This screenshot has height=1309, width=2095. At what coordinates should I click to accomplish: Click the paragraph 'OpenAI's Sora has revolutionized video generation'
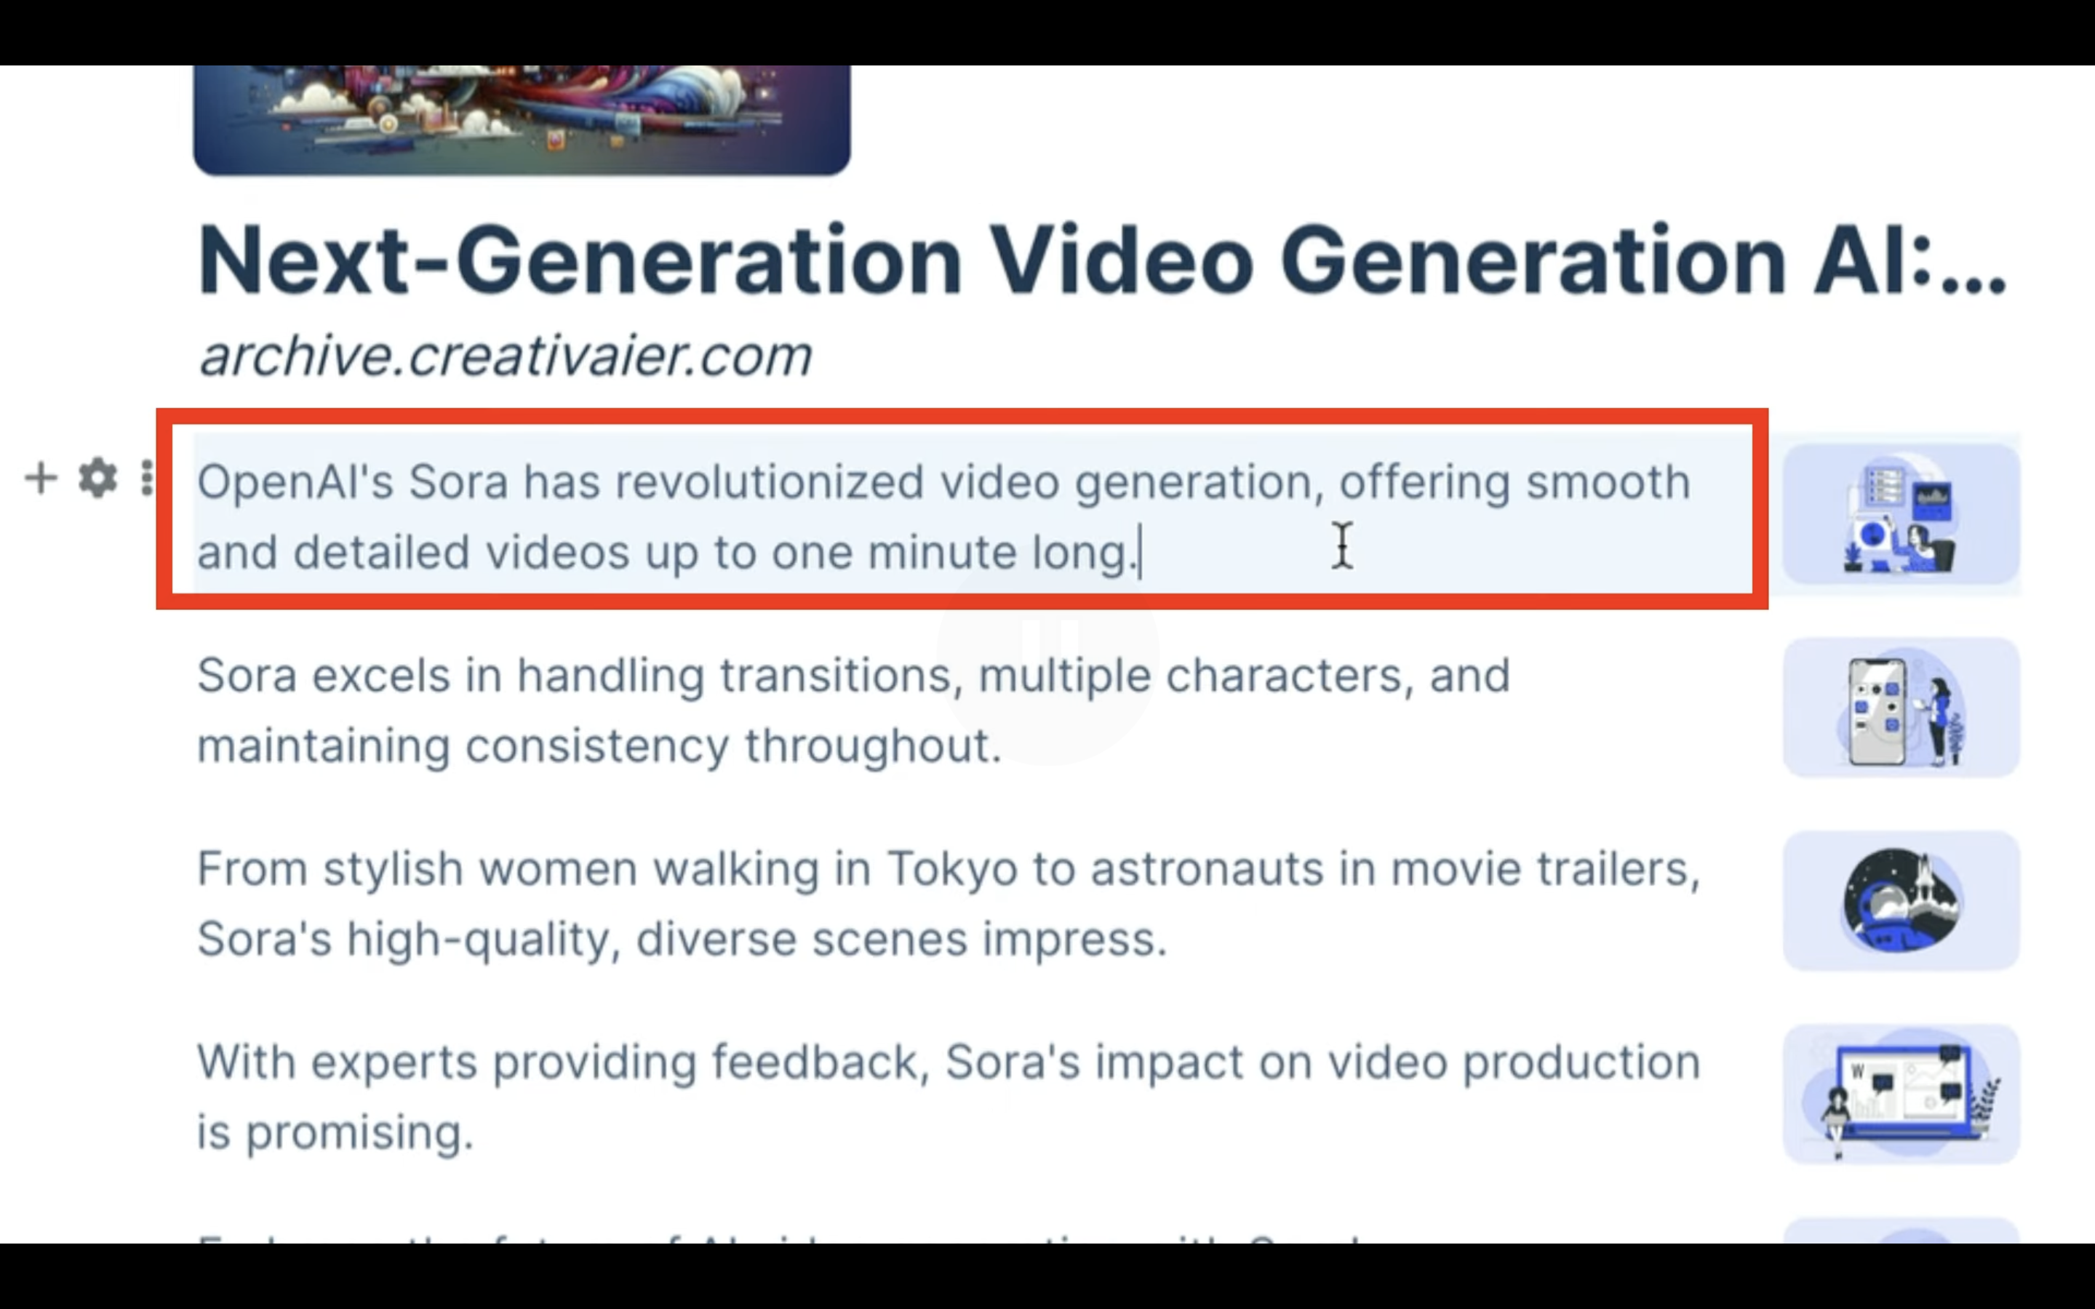coord(943,517)
